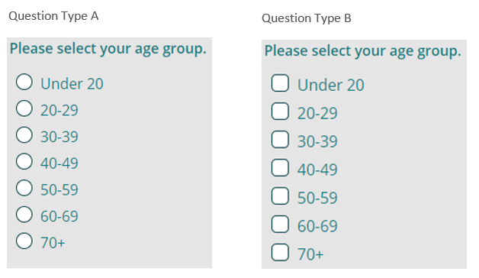Enable the 40-49 checkbox

pyautogui.click(x=280, y=167)
